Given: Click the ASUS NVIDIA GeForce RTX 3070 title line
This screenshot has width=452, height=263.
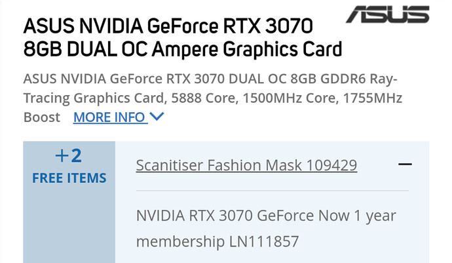Looking at the screenshot, I should (169, 28).
